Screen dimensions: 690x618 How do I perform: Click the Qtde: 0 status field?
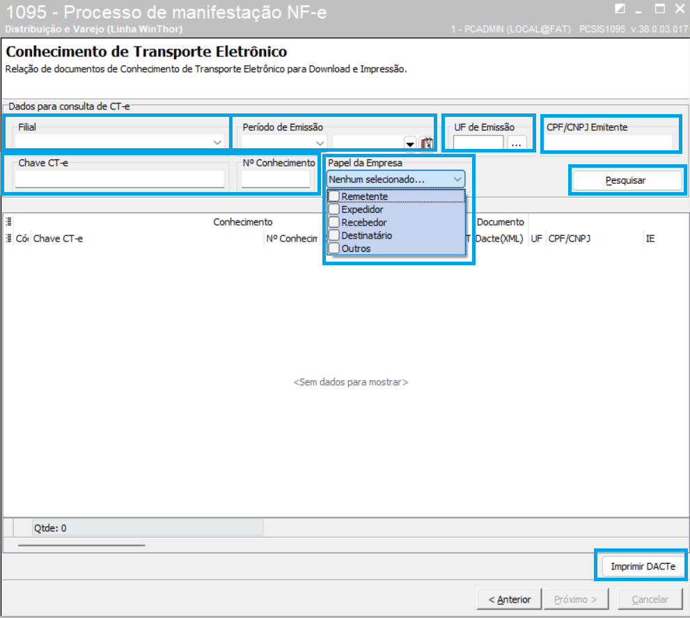coord(148,528)
